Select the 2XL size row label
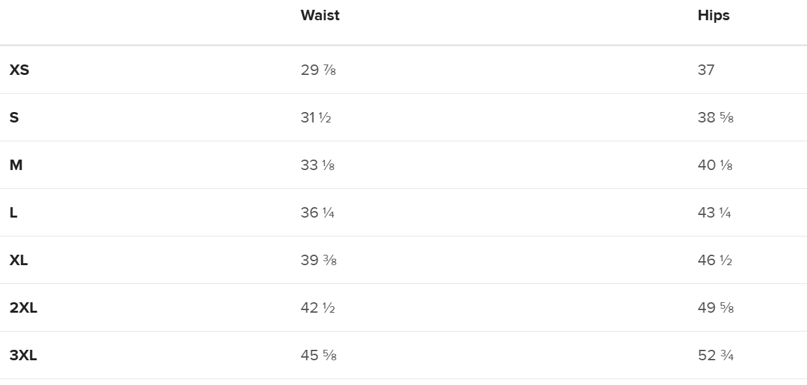The width and height of the screenshot is (807, 385). [23, 307]
